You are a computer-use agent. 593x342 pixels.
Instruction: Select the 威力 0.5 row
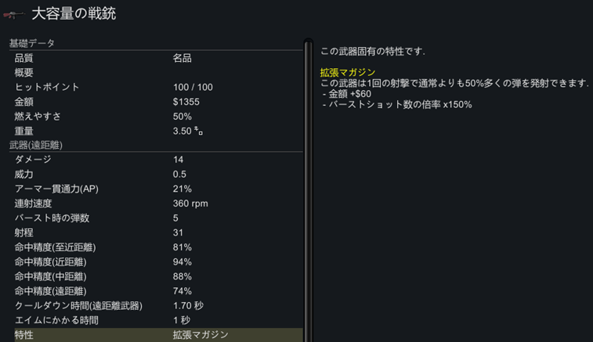[158, 175]
